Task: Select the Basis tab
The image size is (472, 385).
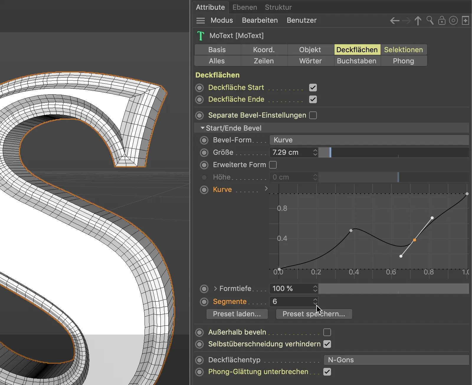Action: click(217, 50)
